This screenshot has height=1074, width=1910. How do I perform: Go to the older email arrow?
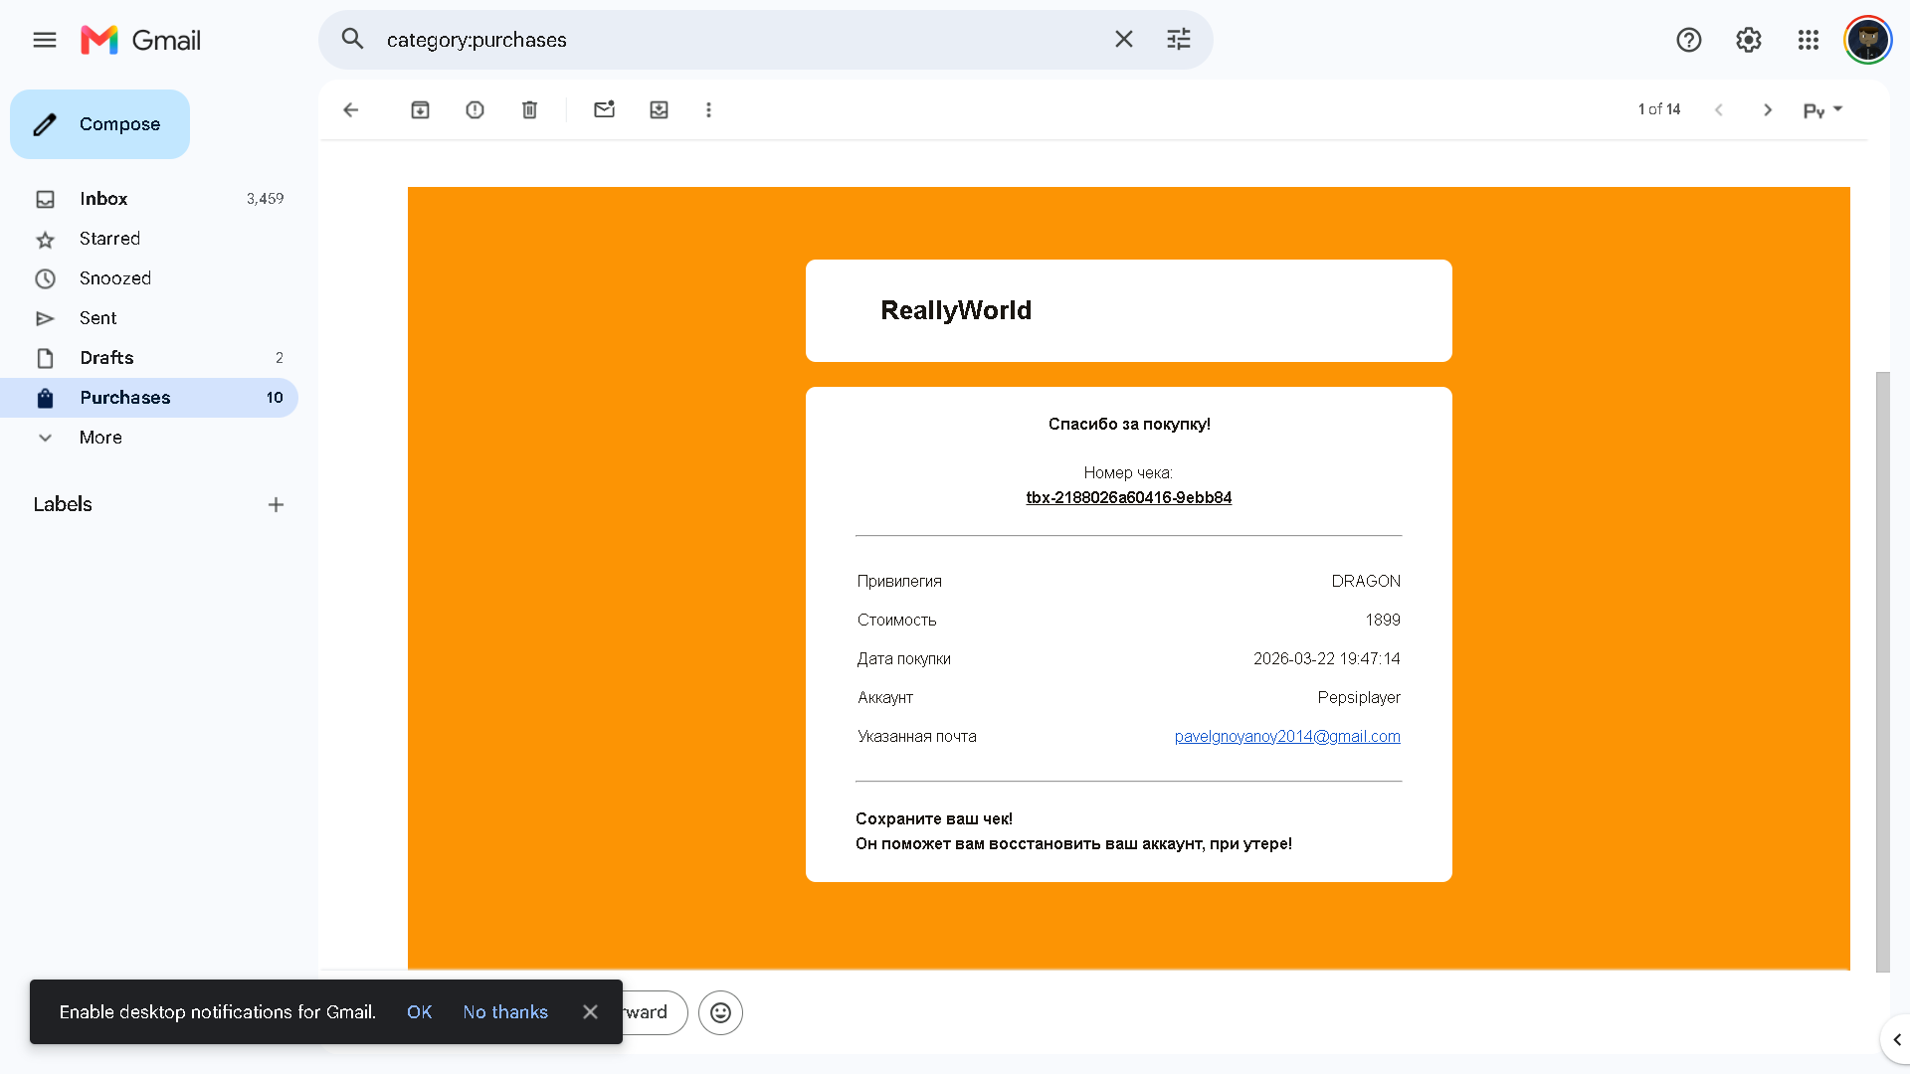(x=1768, y=110)
